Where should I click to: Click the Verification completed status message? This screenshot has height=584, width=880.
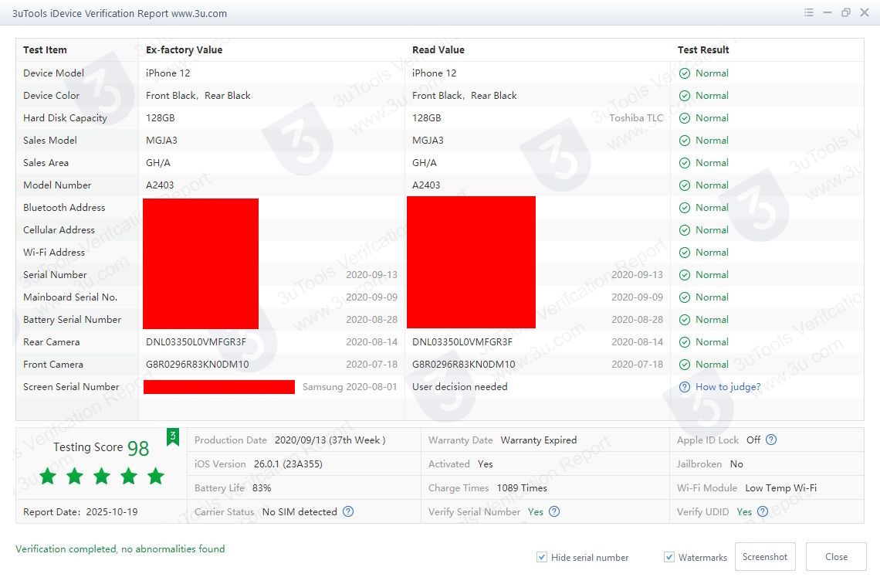[120, 549]
